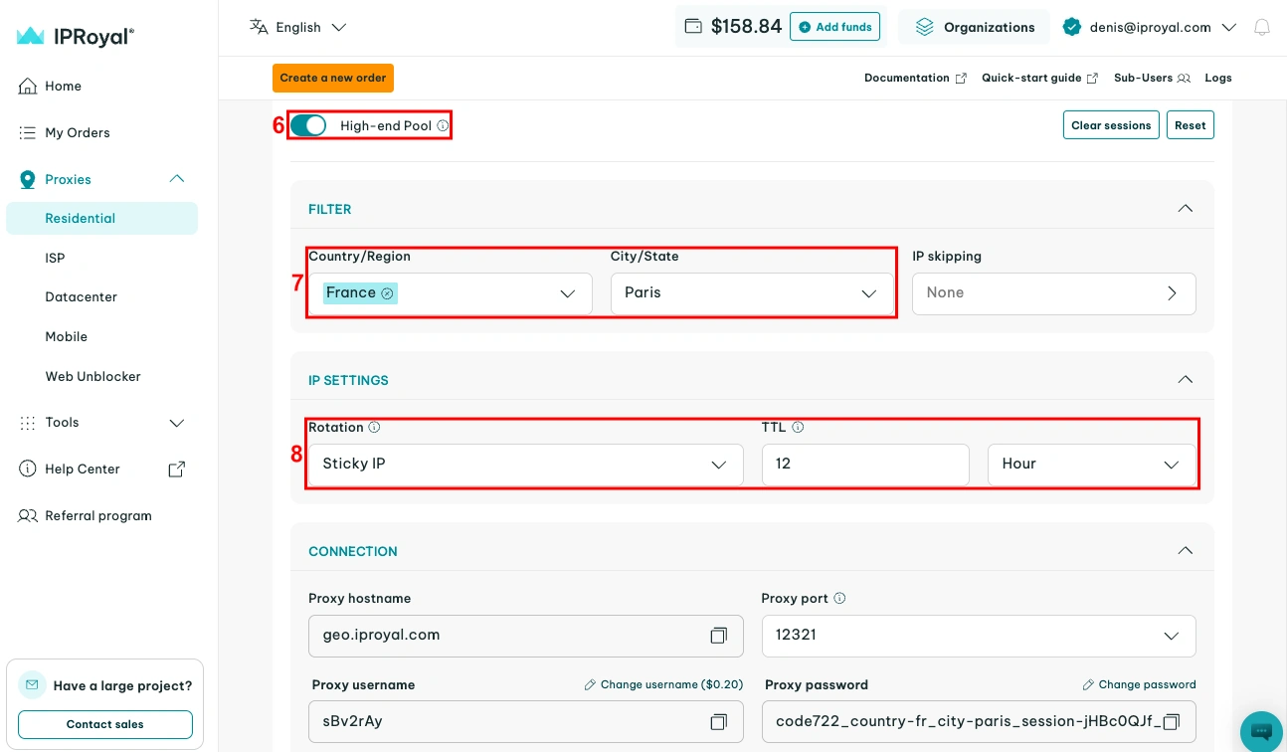
Task: Click the Clear sessions button
Action: click(1111, 125)
